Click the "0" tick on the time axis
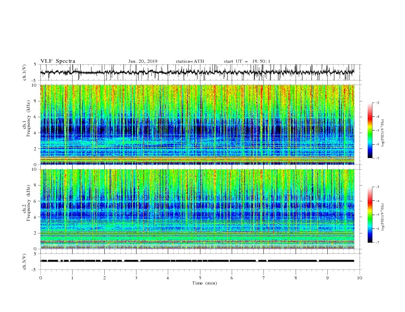Viewport: 405px width, 312px height. pos(40,278)
